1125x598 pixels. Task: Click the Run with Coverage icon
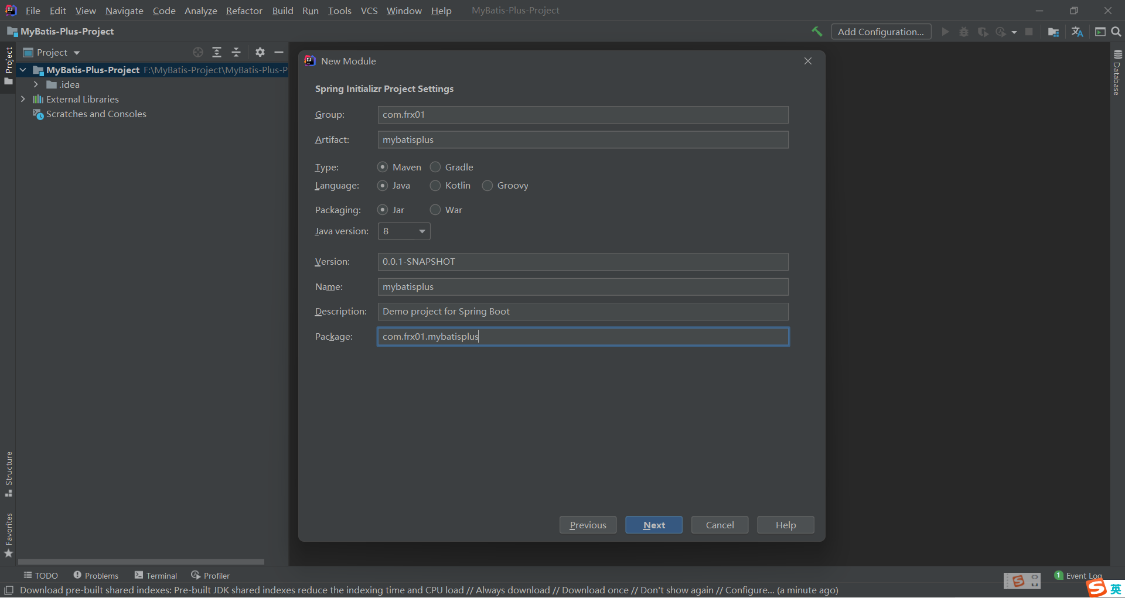[983, 32]
